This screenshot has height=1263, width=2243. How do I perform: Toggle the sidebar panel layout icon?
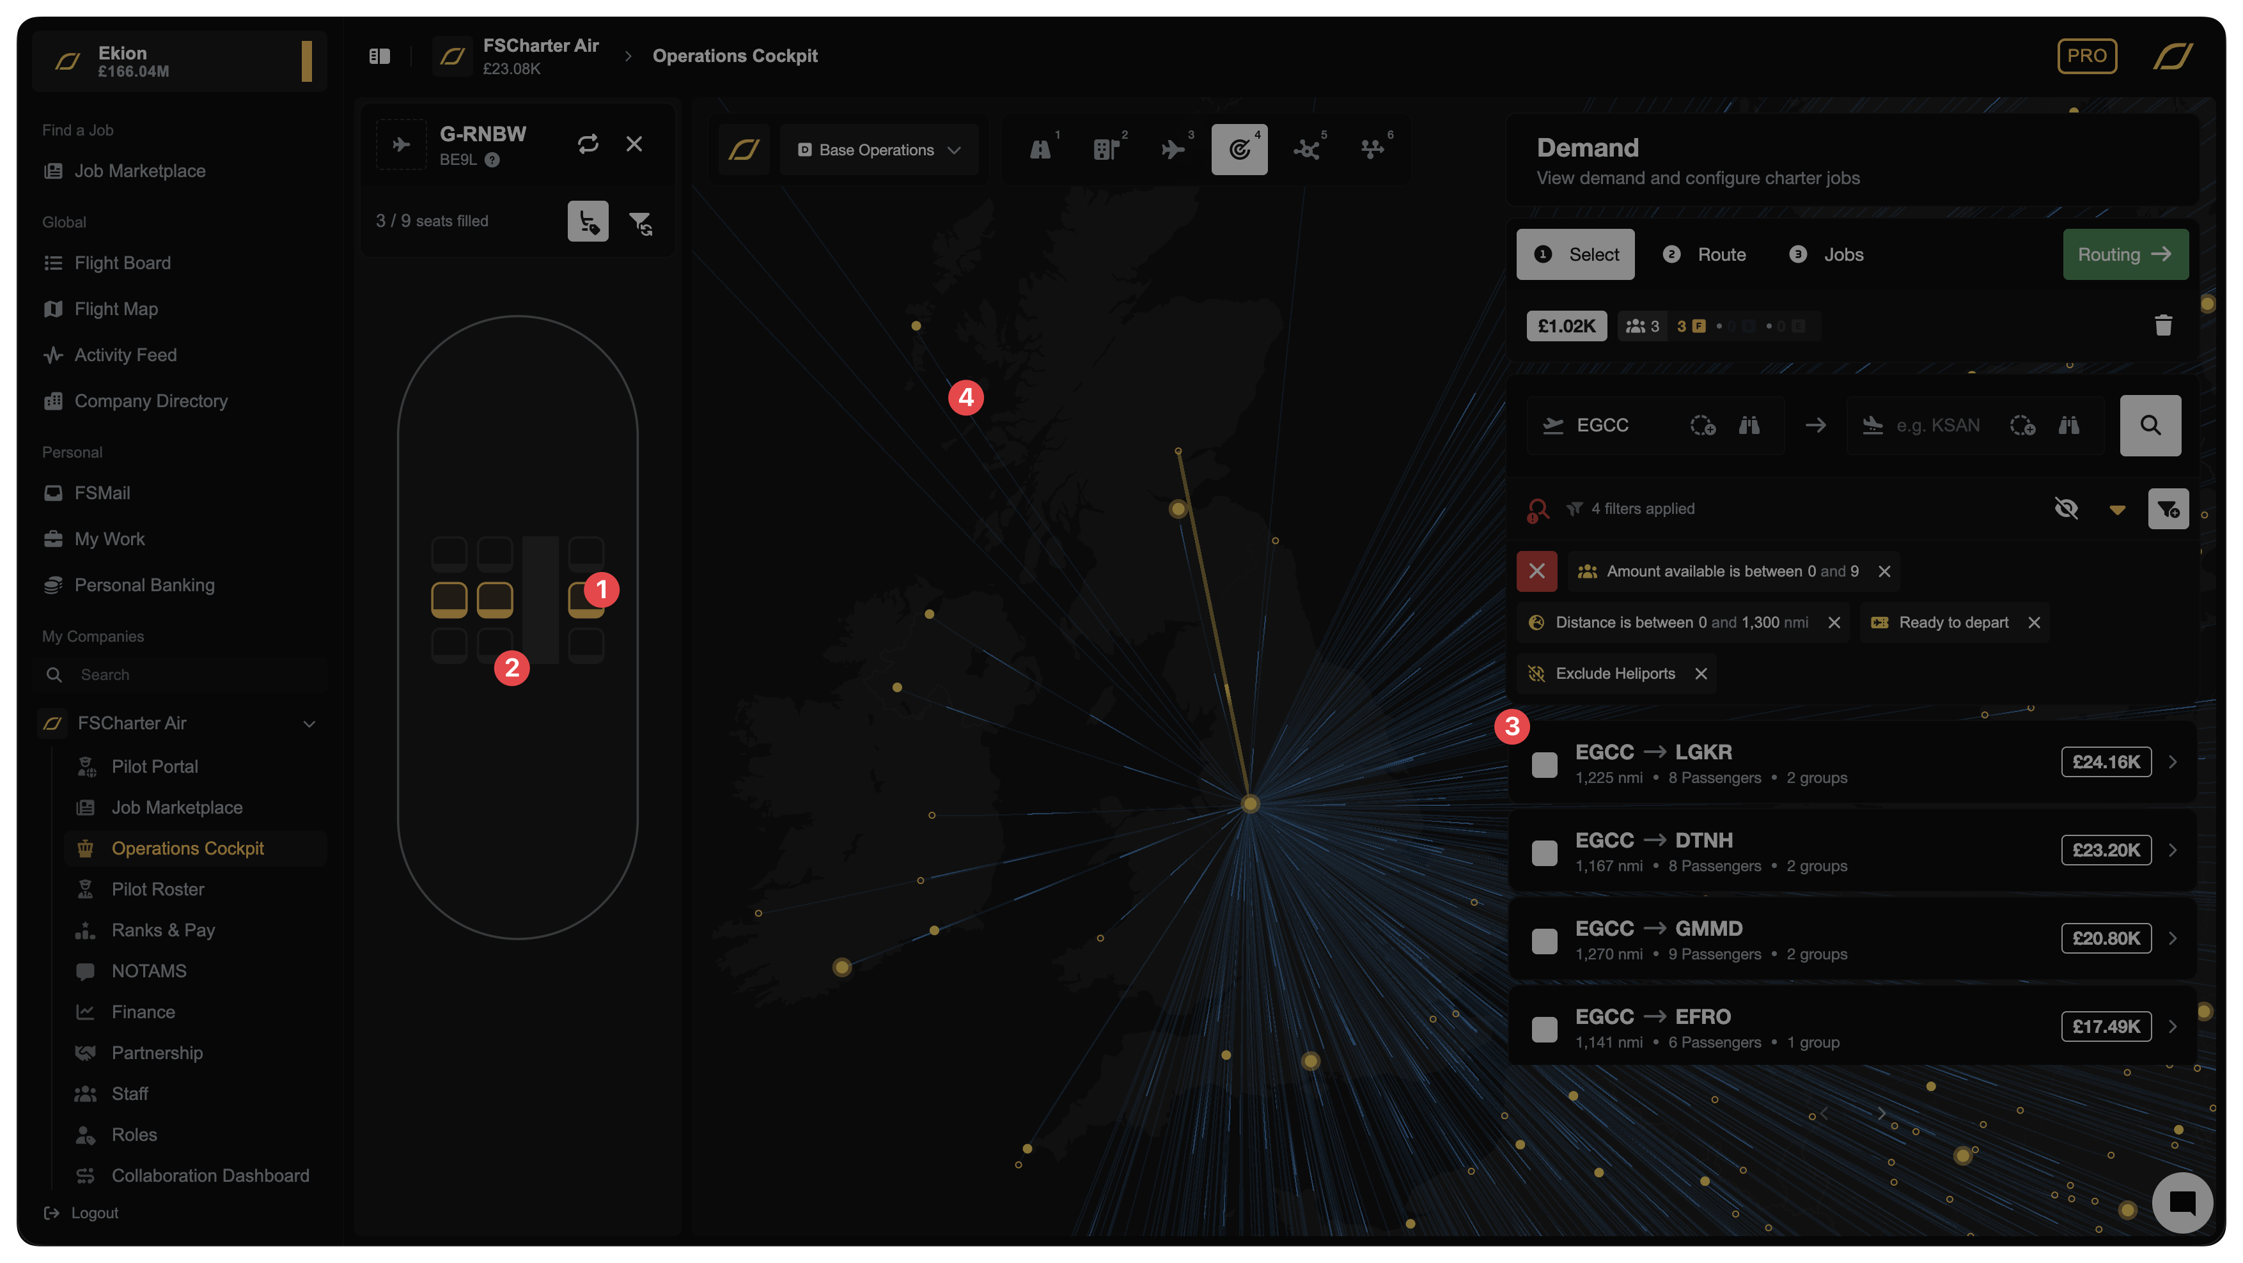380,57
